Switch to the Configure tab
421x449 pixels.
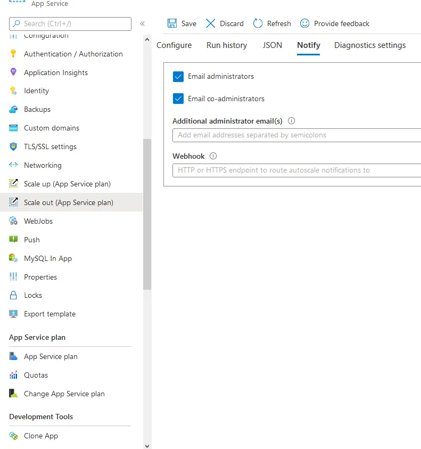pos(174,45)
